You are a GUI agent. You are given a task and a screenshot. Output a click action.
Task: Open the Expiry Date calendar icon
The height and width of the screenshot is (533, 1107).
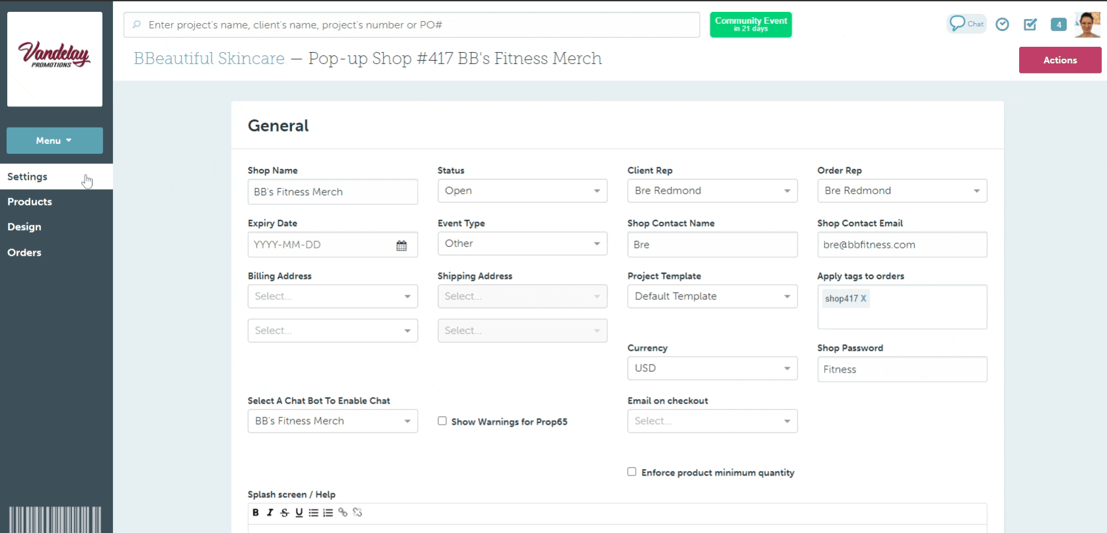(401, 245)
